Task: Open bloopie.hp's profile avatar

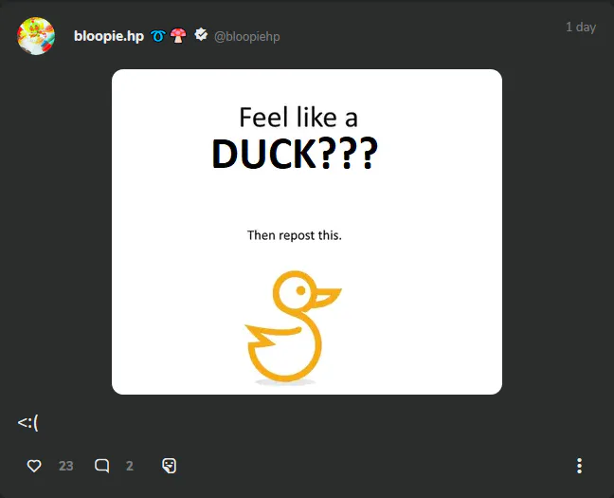Action: [x=36, y=36]
